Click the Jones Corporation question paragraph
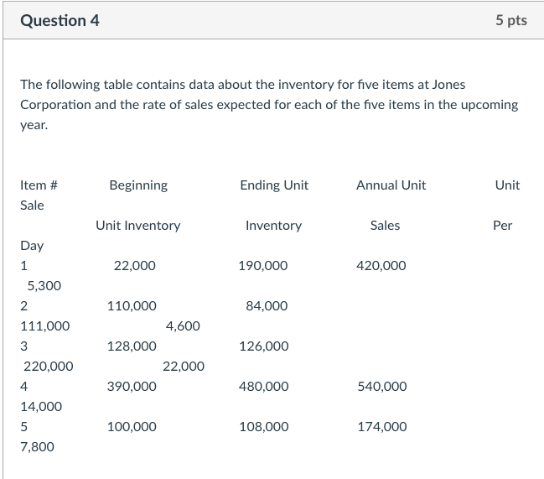Screen dimensions: 544x479 269,105
